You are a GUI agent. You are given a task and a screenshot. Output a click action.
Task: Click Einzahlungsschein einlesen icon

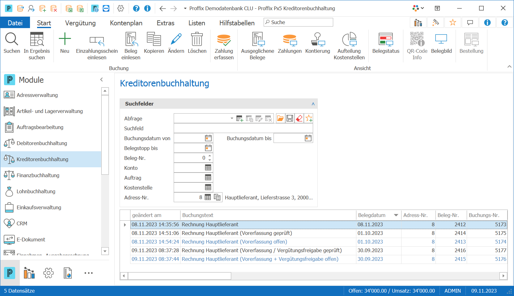pyautogui.click(x=97, y=40)
